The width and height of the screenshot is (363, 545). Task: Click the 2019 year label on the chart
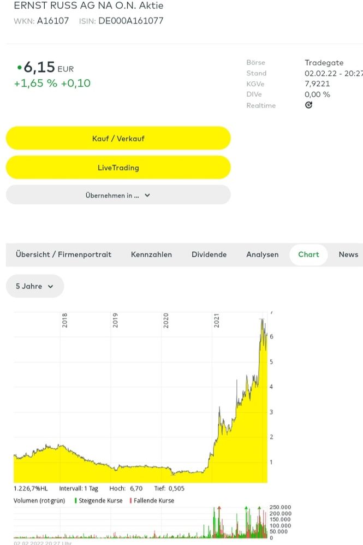point(115,319)
